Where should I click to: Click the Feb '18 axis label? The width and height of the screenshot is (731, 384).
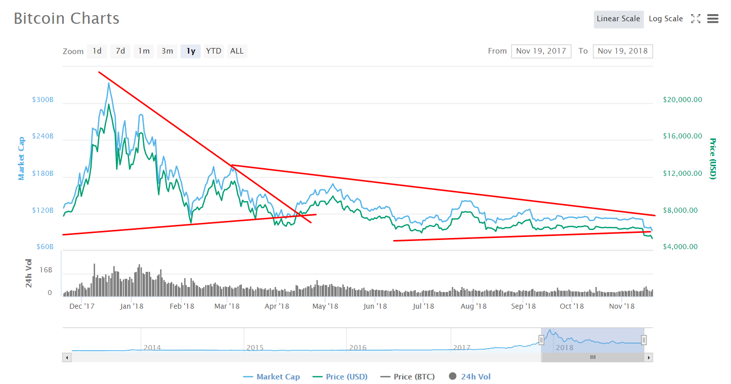point(182,306)
